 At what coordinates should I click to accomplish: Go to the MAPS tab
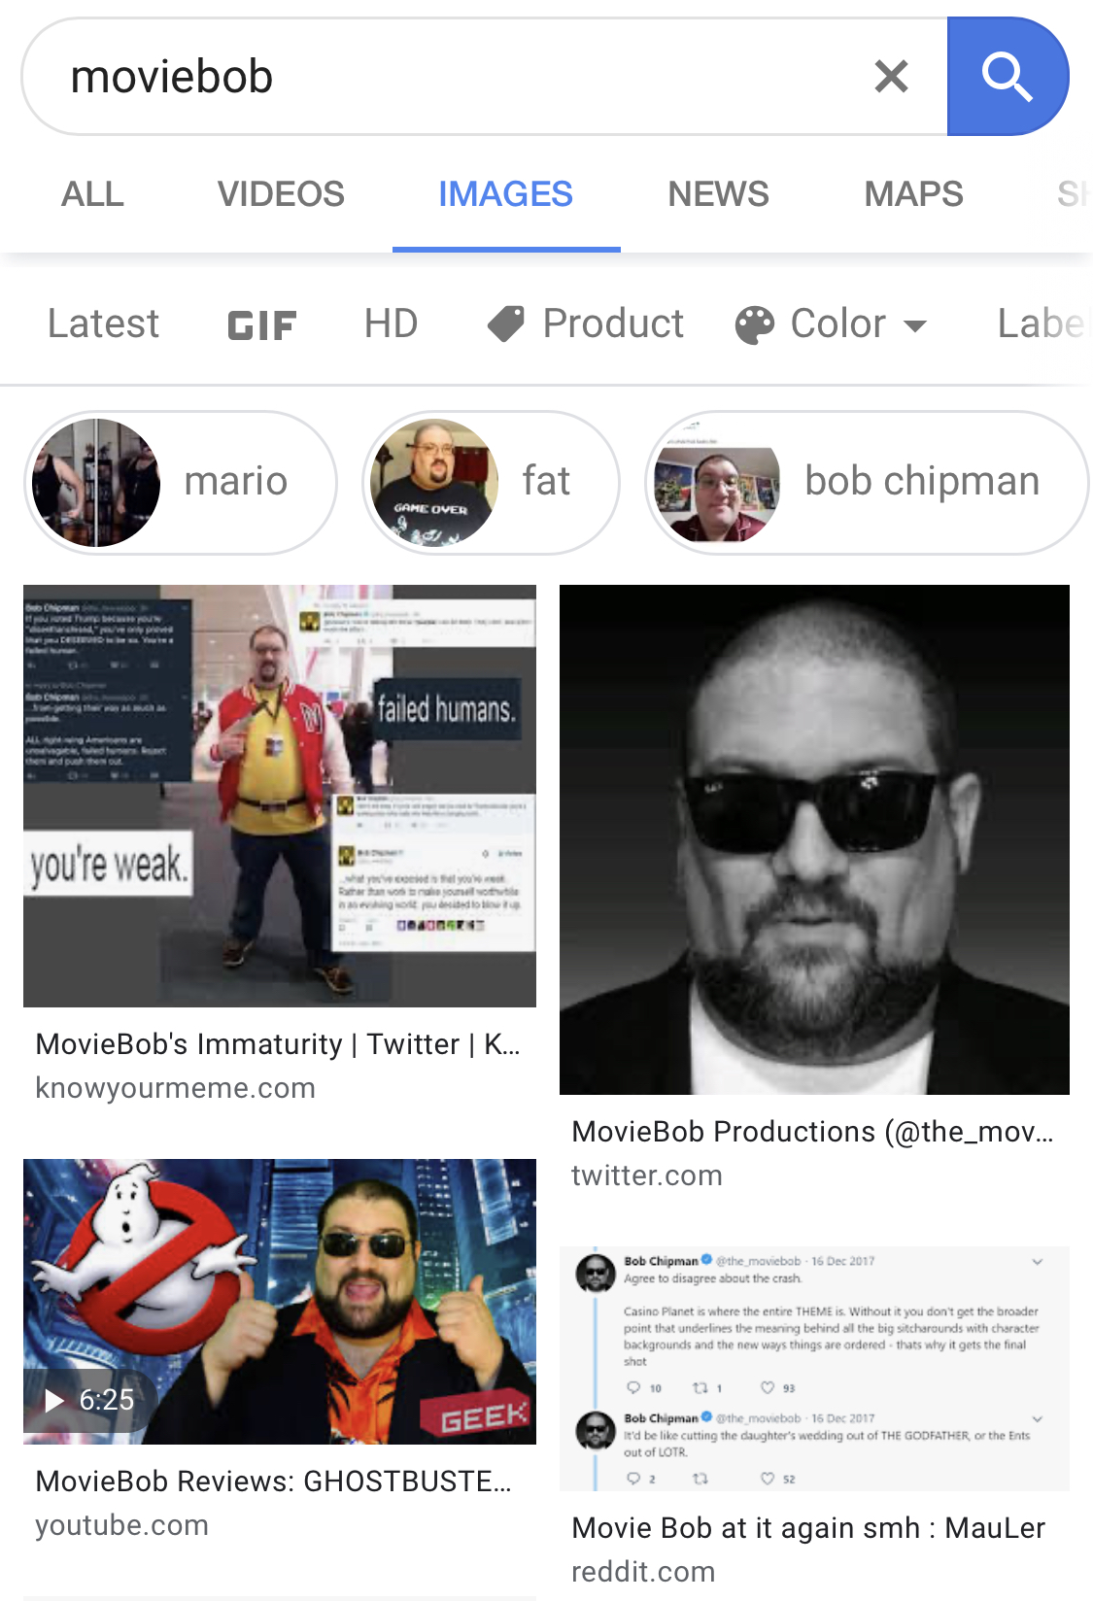tap(913, 194)
